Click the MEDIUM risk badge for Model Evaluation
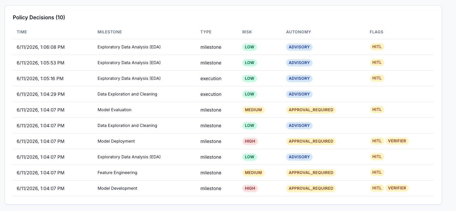This screenshot has width=456, height=211. (x=253, y=110)
